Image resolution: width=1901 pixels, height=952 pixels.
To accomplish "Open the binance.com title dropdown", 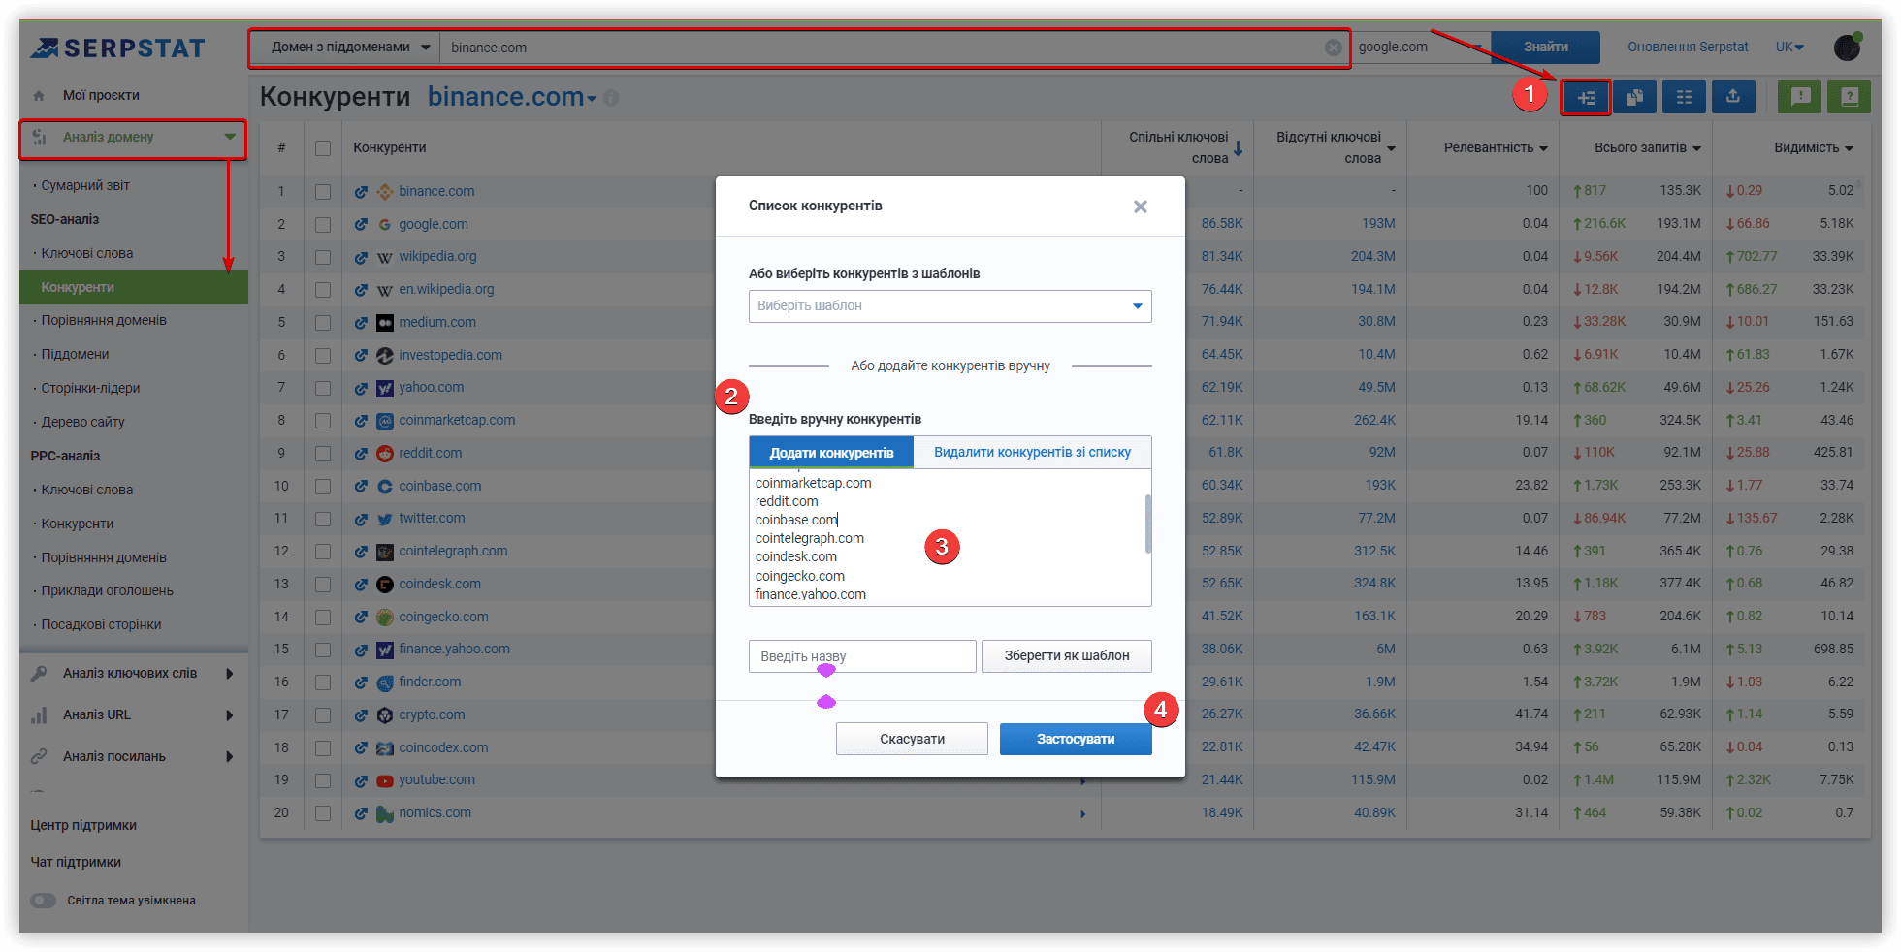I will point(592,99).
